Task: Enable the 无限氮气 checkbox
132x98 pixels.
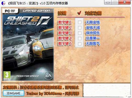Action: [x=80, y=44]
